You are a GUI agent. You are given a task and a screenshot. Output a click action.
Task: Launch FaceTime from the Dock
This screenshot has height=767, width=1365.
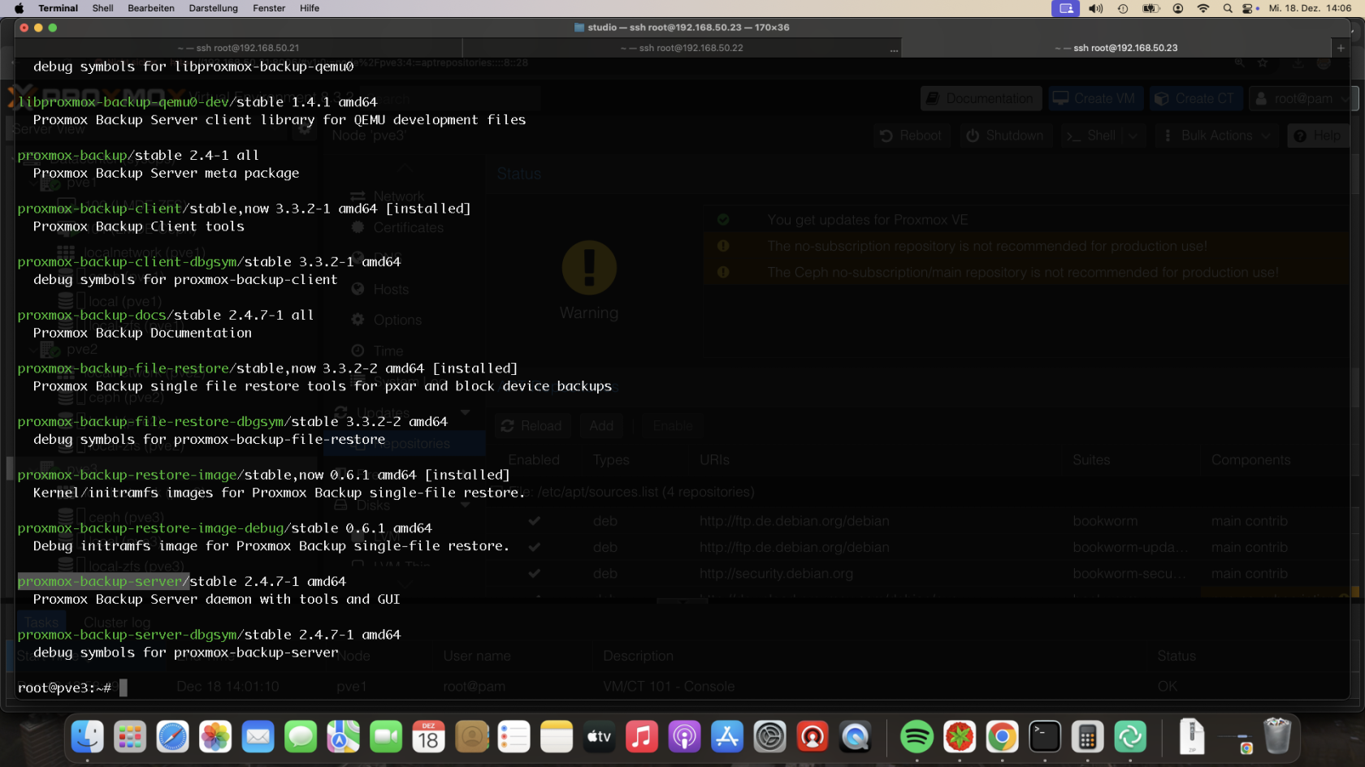coord(386,737)
